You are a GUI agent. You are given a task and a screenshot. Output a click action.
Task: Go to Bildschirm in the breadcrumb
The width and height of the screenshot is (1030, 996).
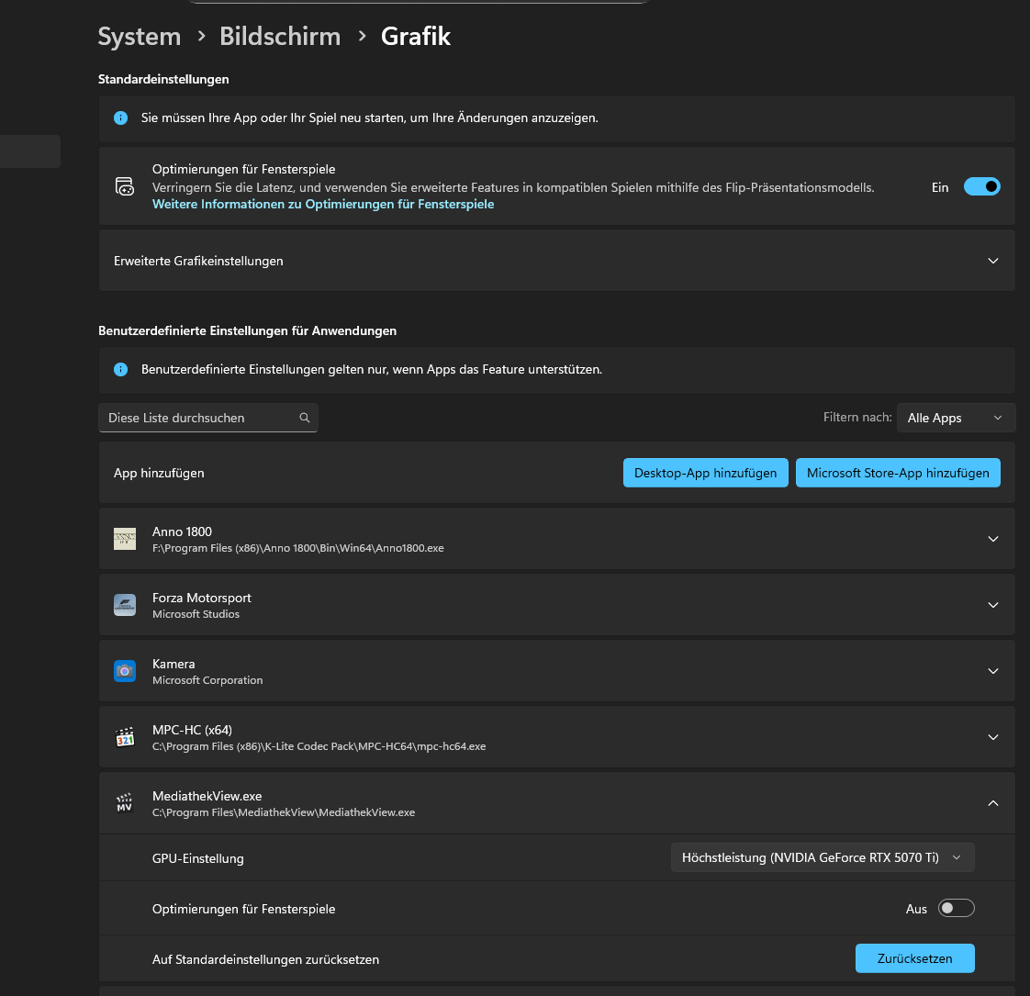point(280,37)
